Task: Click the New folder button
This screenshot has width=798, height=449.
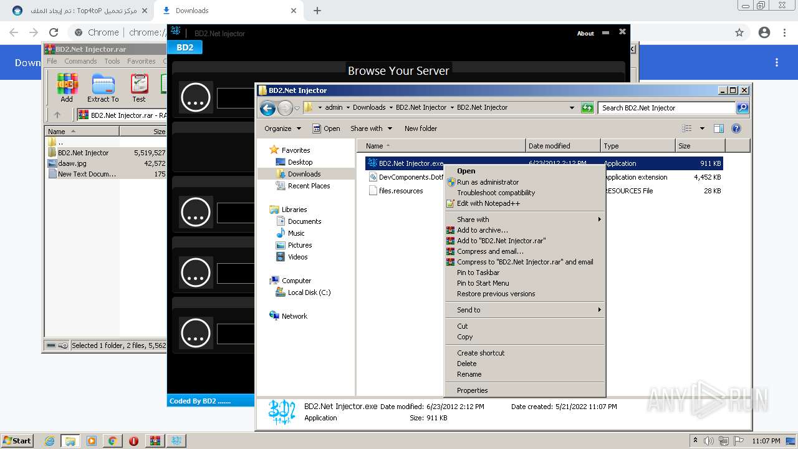Action: pos(421,128)
